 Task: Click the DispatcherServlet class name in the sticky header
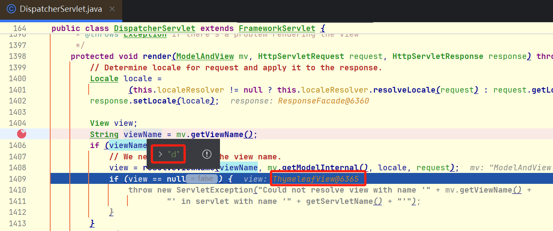[155, 28]
